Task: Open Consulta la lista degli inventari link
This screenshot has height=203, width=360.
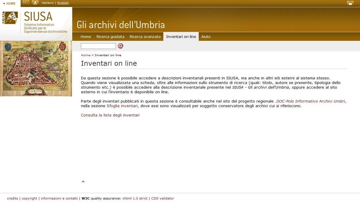Action: [x=110, y=115]
